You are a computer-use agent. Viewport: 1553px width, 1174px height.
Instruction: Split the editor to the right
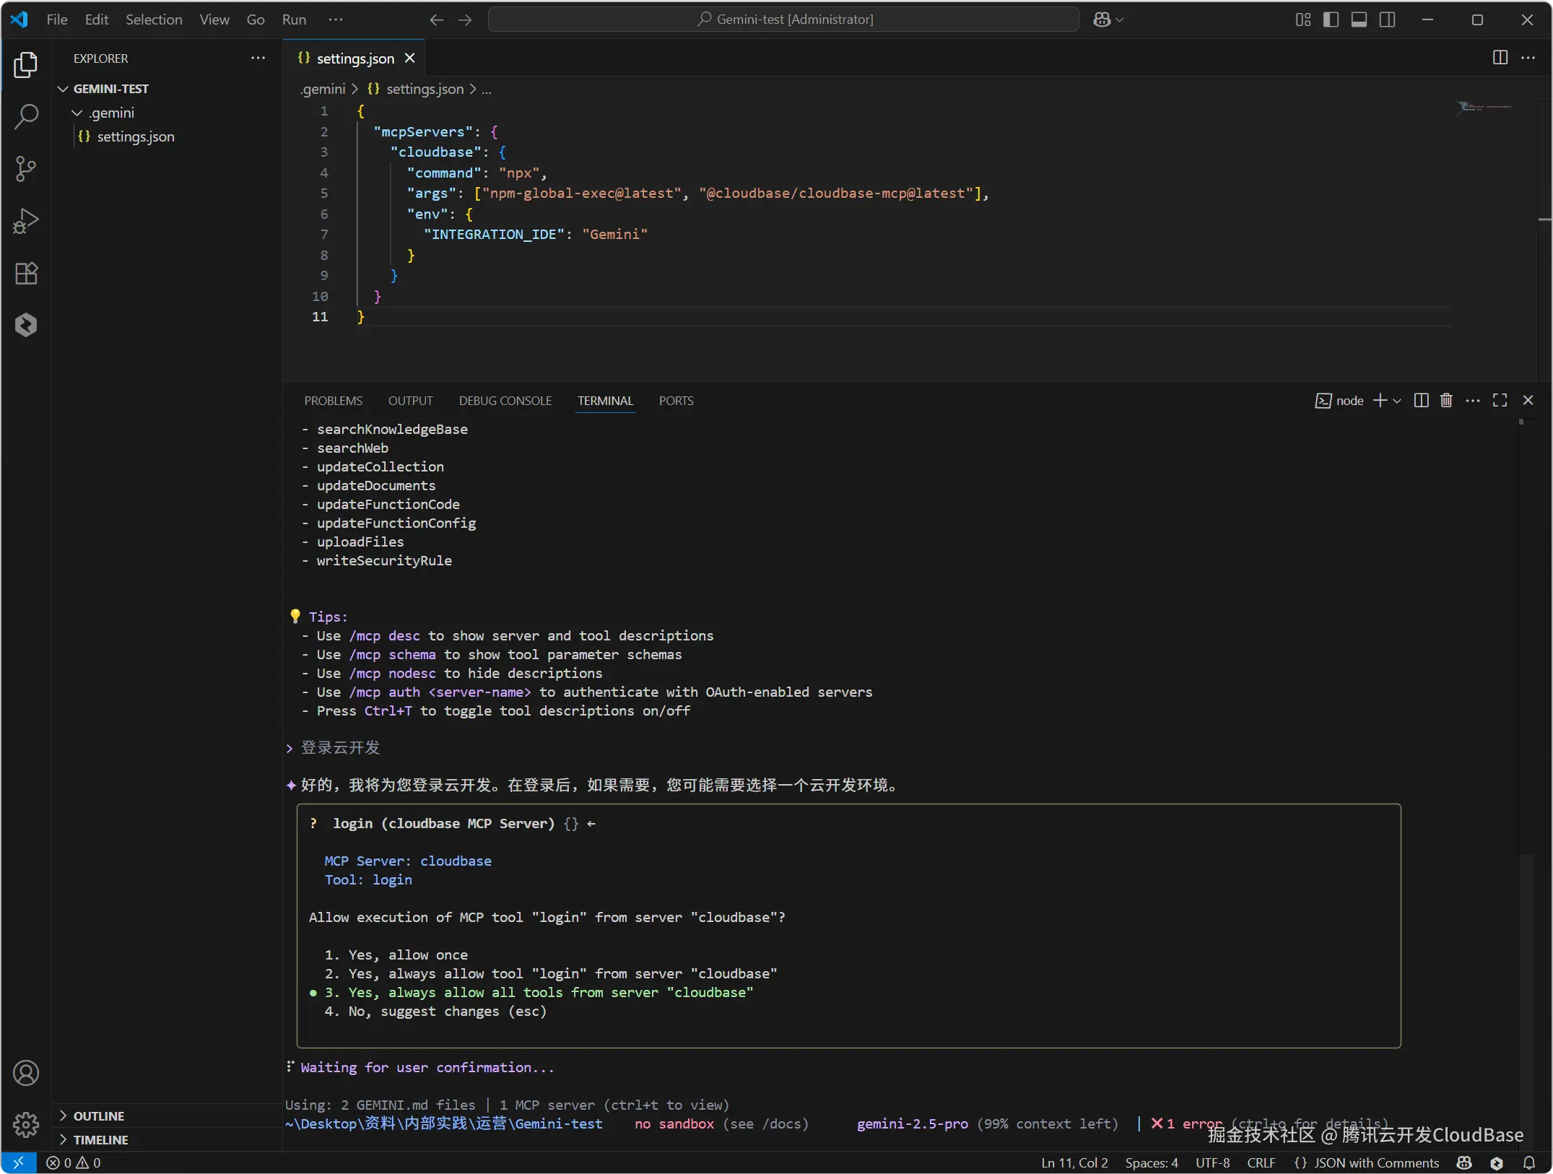pos(1500,58)
